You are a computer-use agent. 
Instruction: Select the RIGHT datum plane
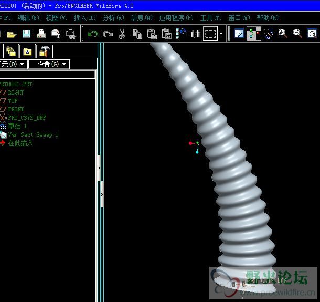[16, 92]
